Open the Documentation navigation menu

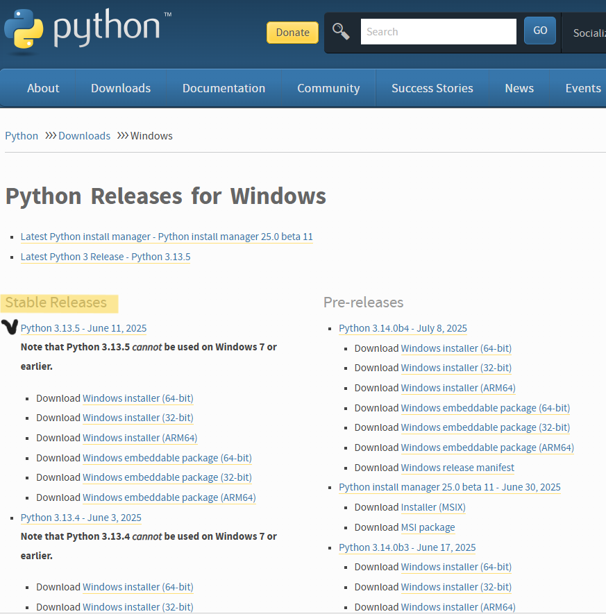(224, 88)
